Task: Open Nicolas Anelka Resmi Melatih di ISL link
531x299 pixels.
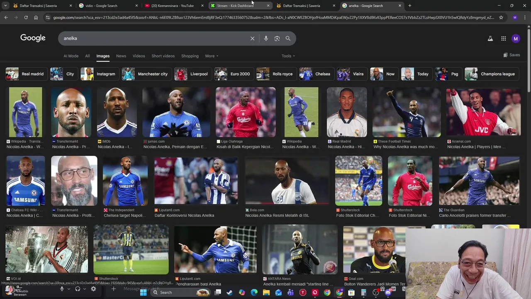Action: coord(277,216)
